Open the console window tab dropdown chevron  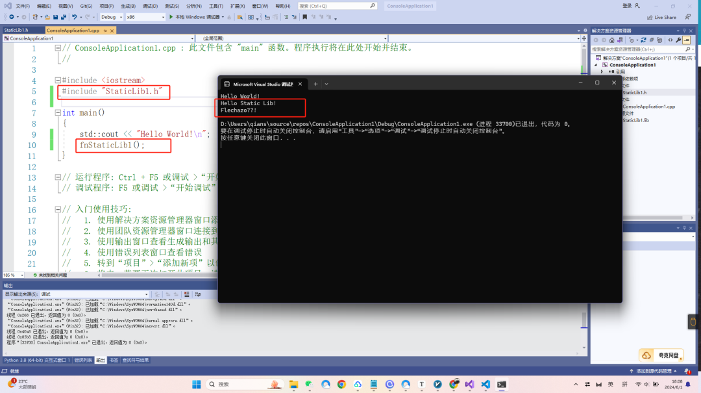click(326, 84)
